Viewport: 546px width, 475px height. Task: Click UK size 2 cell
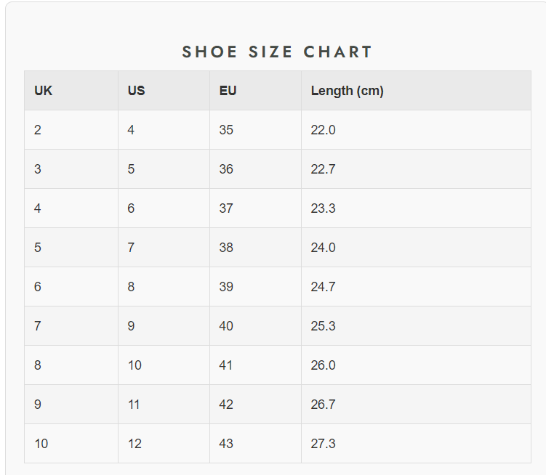(38, 130)
